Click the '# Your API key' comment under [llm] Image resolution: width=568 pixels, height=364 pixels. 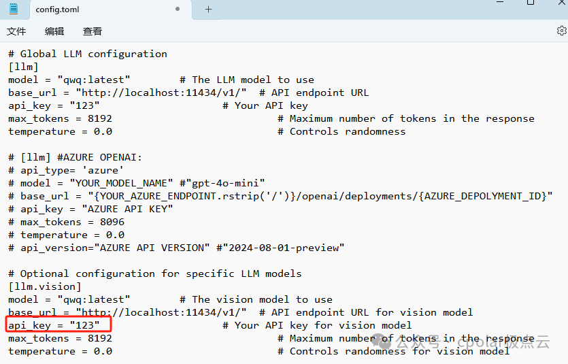pyautogui.click(x=265, y=105)
